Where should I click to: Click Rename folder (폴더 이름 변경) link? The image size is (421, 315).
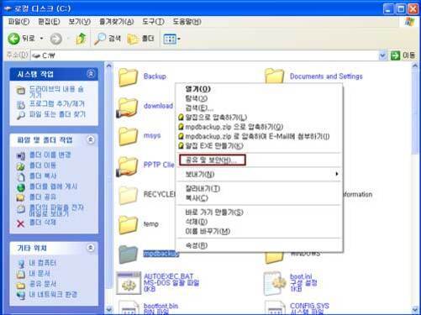[50, 155]
